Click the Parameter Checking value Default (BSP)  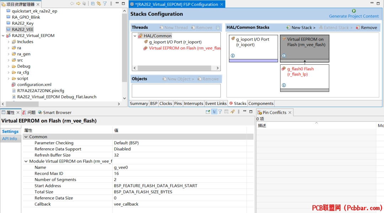(126, 143)
